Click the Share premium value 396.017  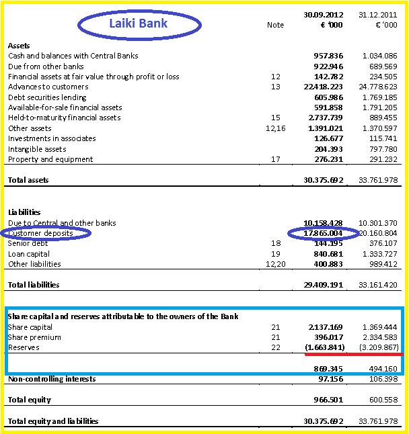pos(329,337)
